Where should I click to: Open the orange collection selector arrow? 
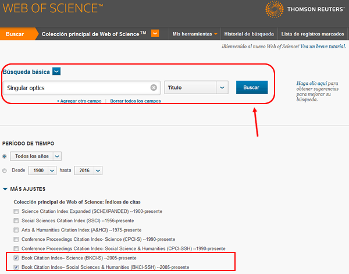tap(155, 33)
